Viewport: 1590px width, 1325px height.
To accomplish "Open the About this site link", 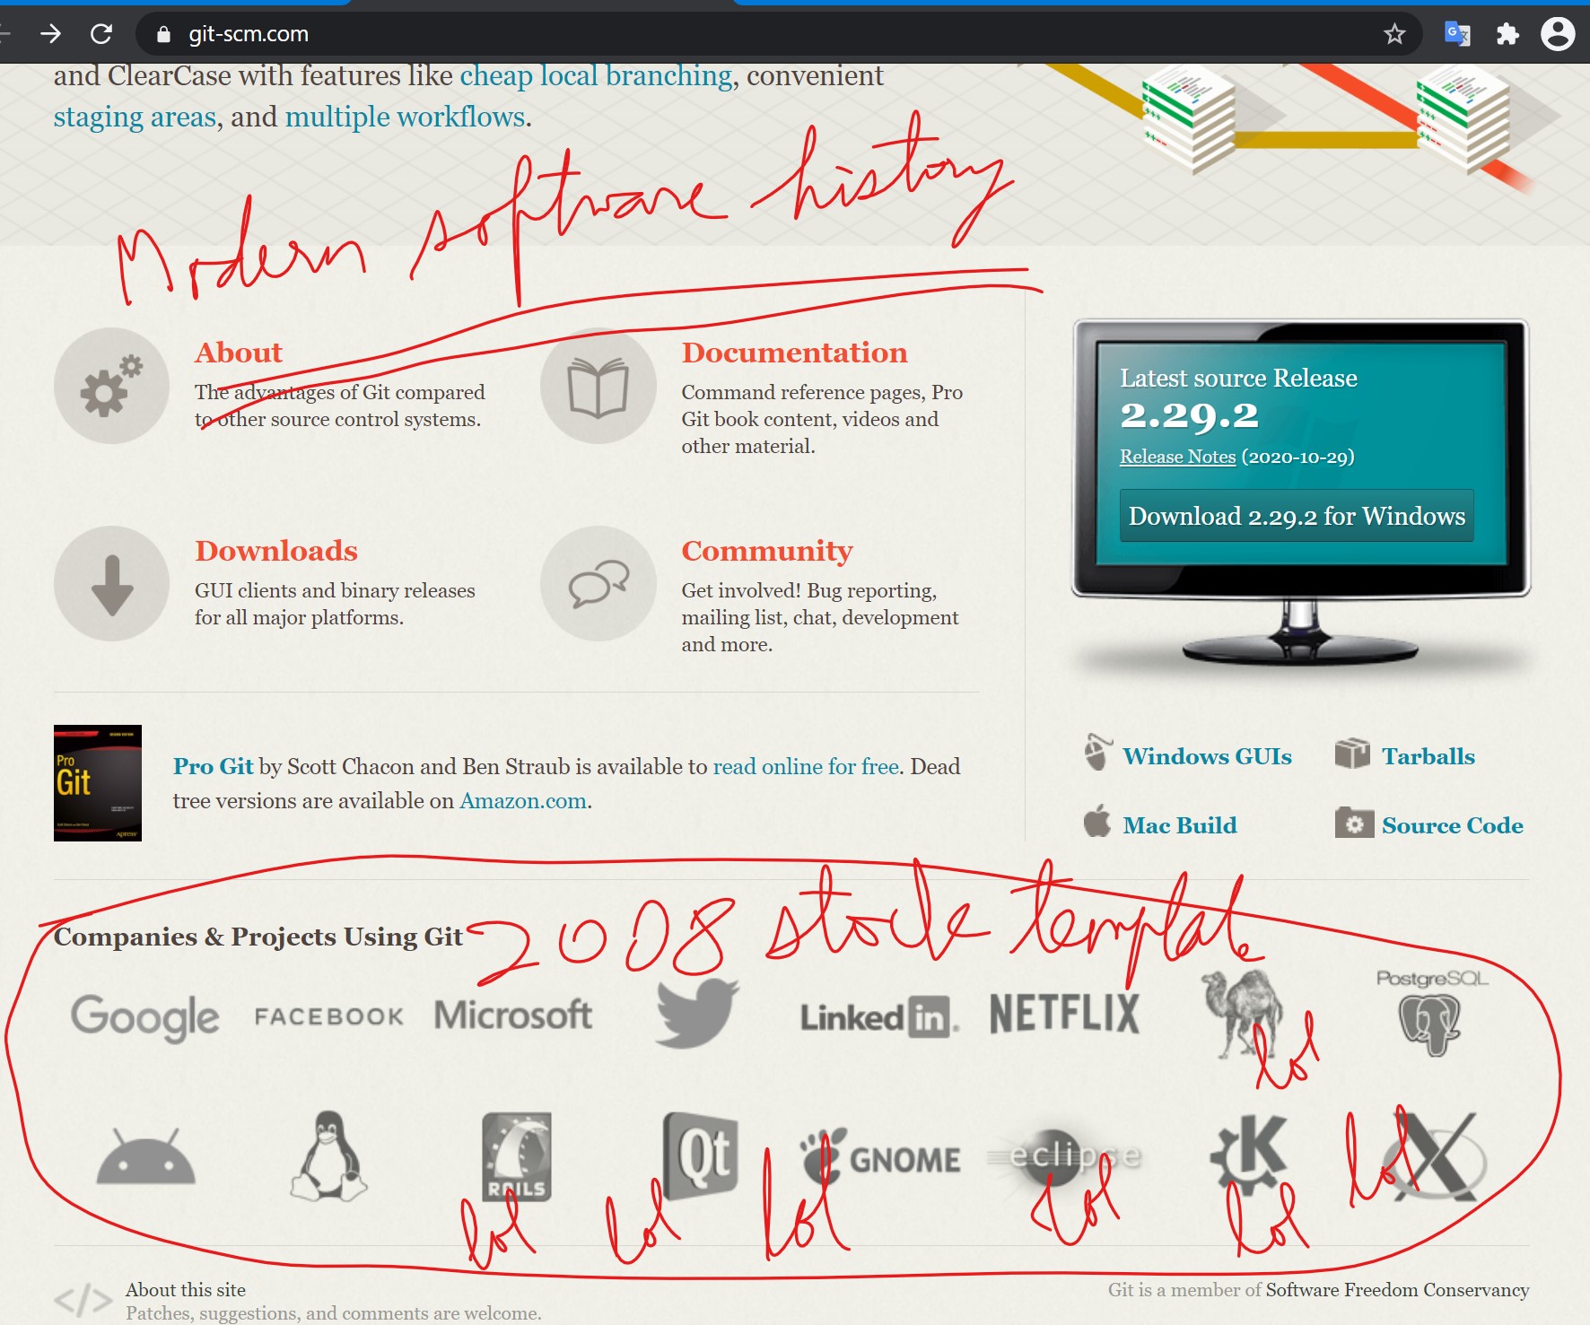I will tap(185, 1290).
